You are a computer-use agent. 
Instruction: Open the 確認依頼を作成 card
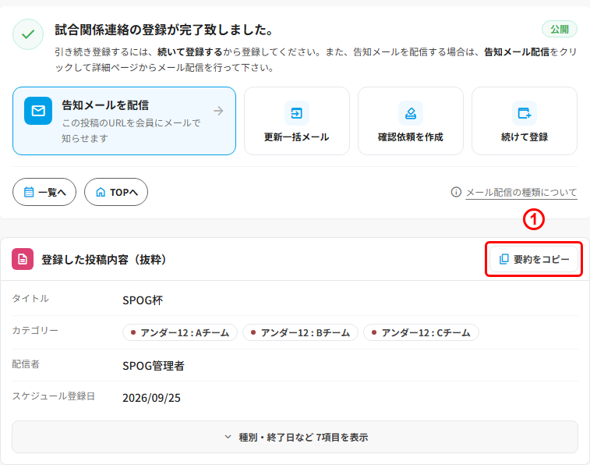411,121
